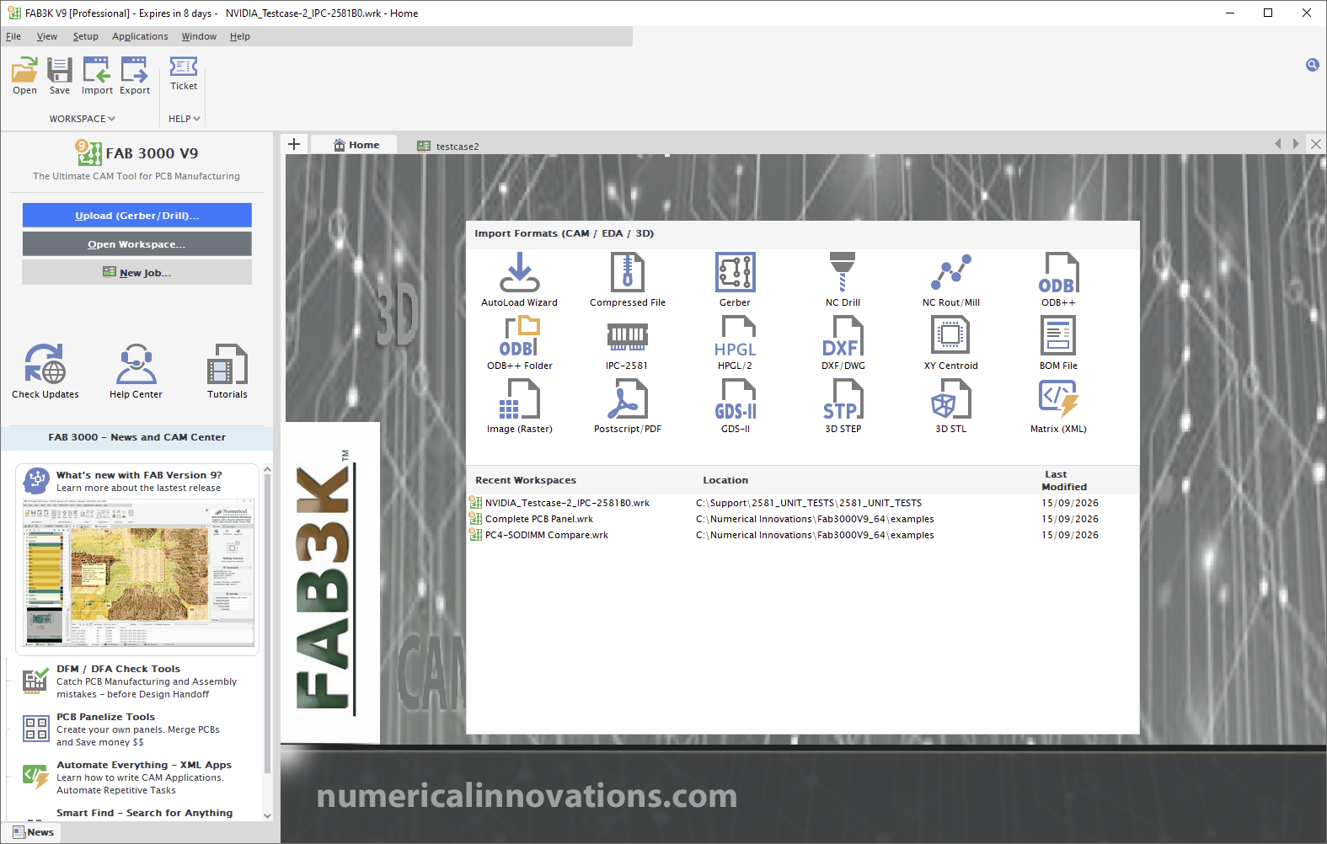Select the 3D STL import icon
Screen dimensions: 1327x844
click(x=951, y=406)
